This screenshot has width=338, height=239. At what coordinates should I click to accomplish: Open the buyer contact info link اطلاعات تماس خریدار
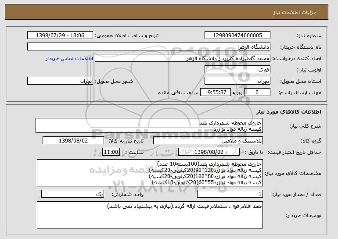69,58
